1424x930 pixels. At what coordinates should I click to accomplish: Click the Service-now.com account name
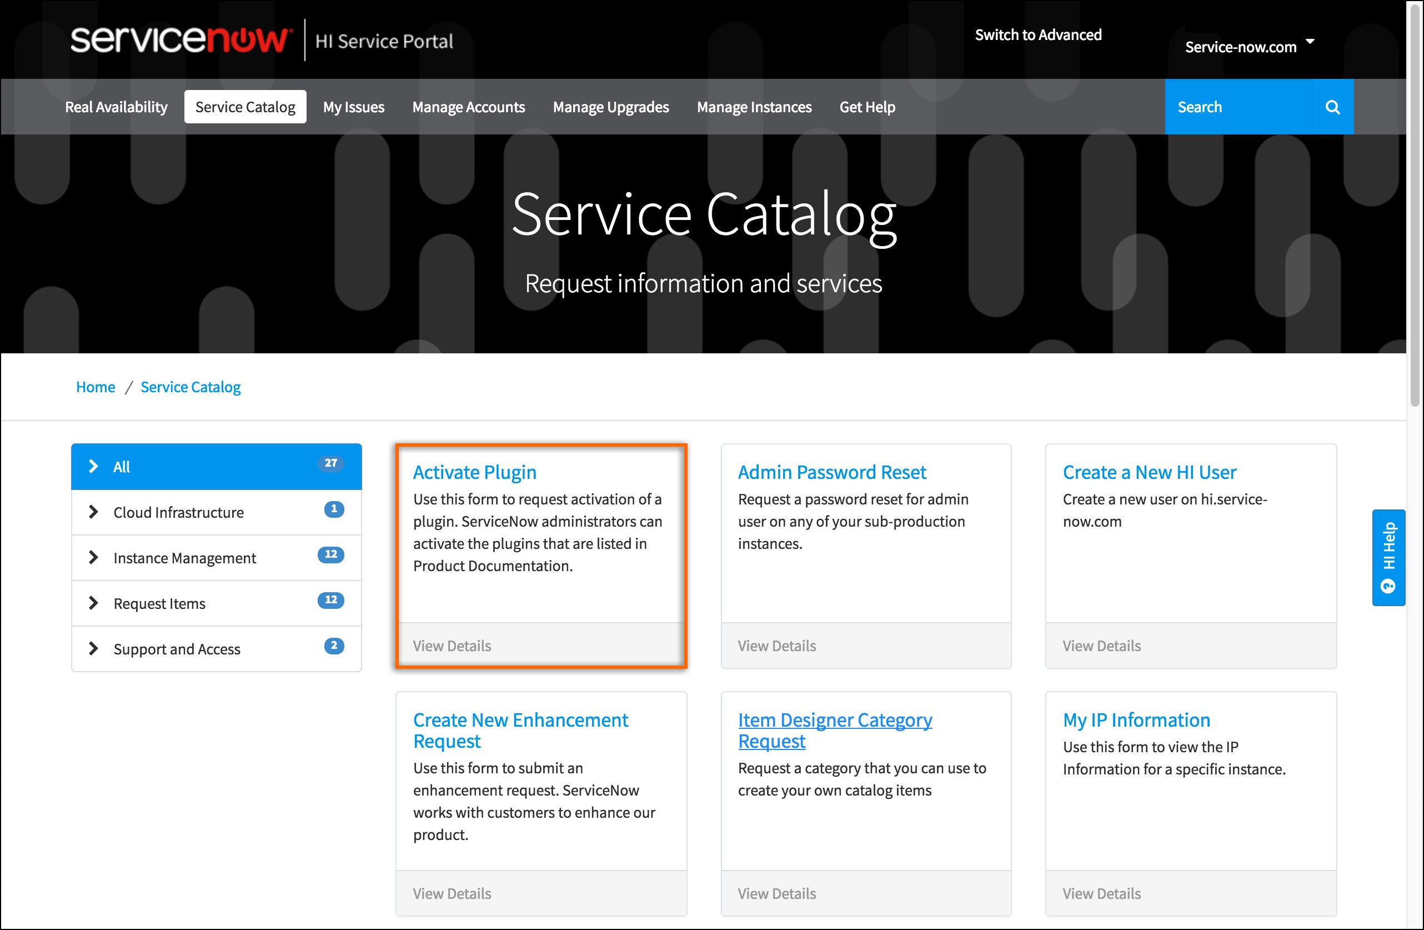(1240, 47)
